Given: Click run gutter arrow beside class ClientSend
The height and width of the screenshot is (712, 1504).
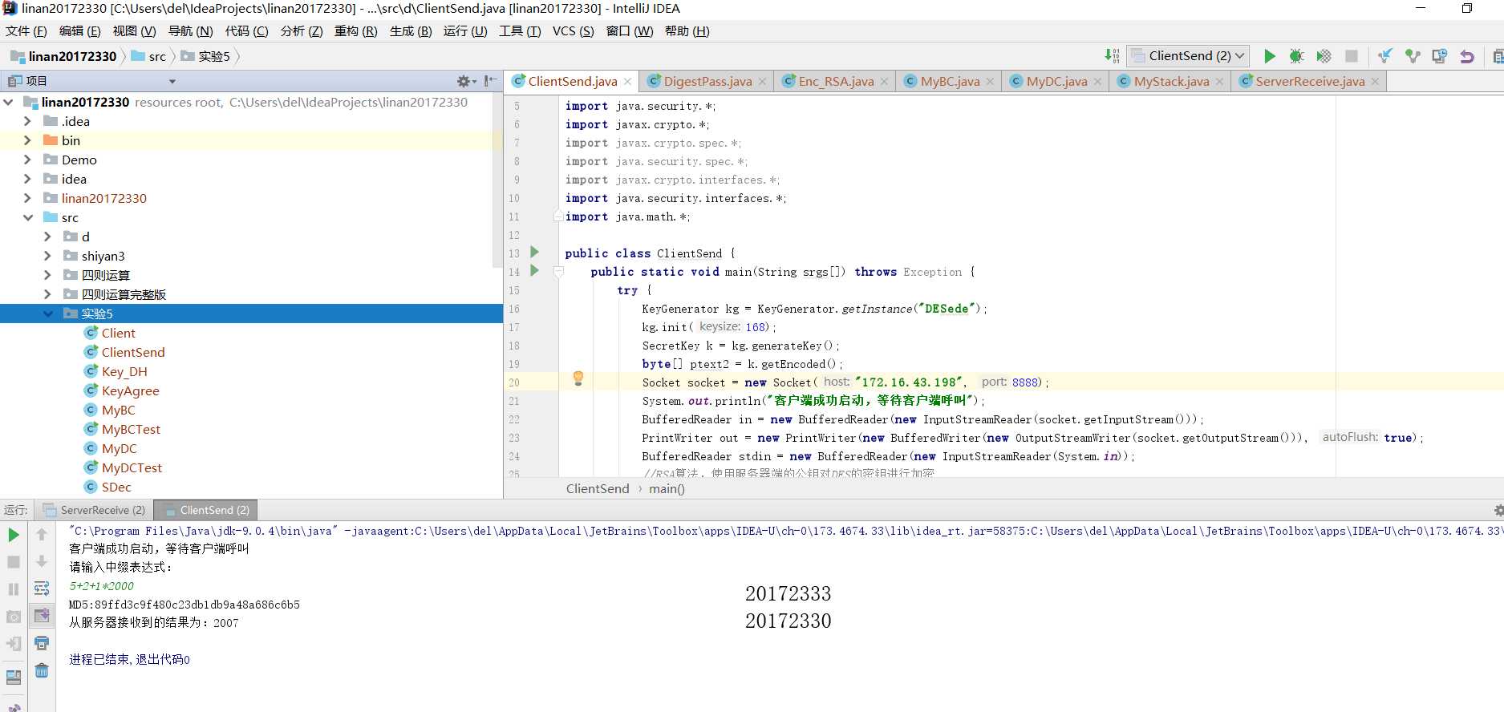Looking at the screenshot, I should (534, 253).
